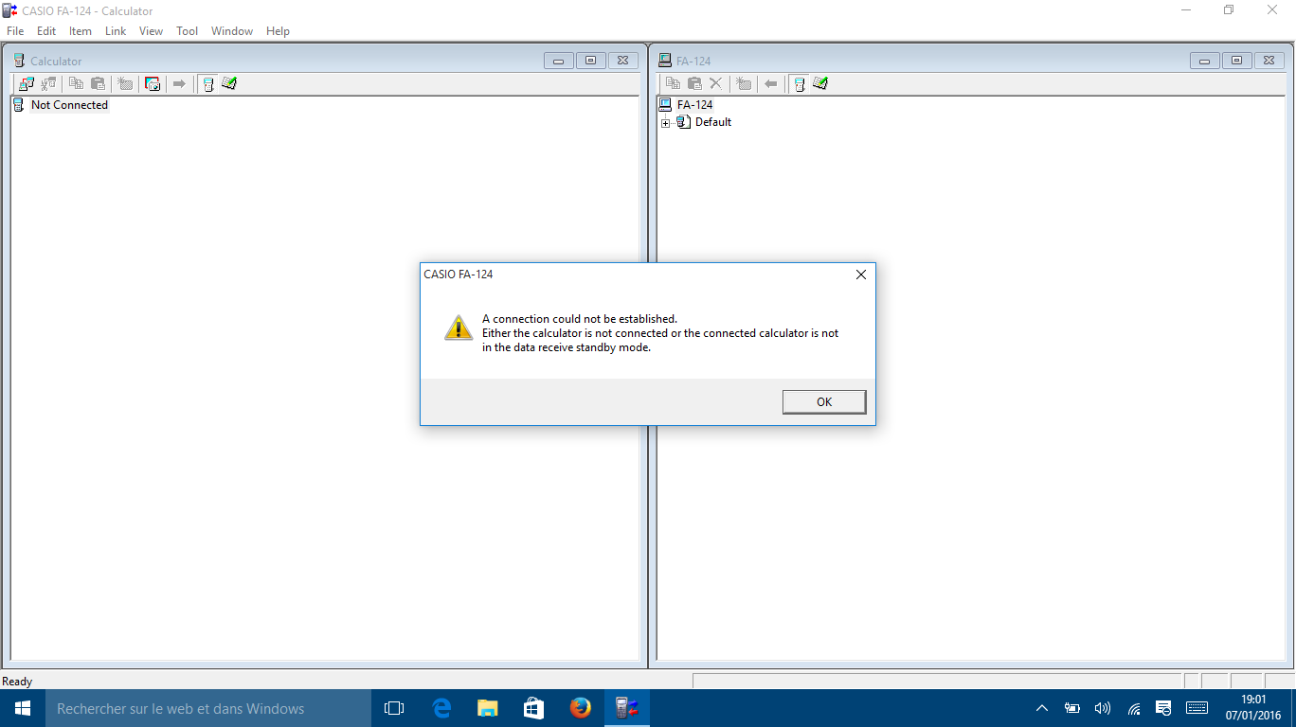Open the Action Center notifications icon
The width and height of the screenshot is (1296, 727).
pos(1164,708)
